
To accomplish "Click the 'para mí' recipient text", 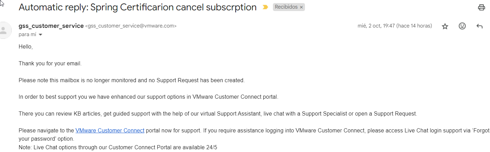I will (x=27, y=35).
